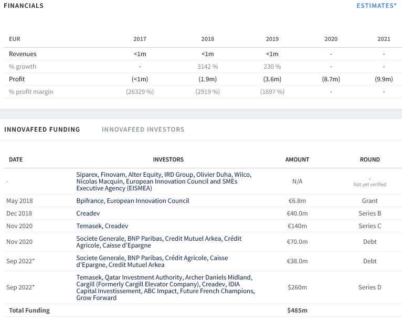Select the (2919 %) margin value
Viewport: 402px width, 322px height.
(x=208, y=92)
